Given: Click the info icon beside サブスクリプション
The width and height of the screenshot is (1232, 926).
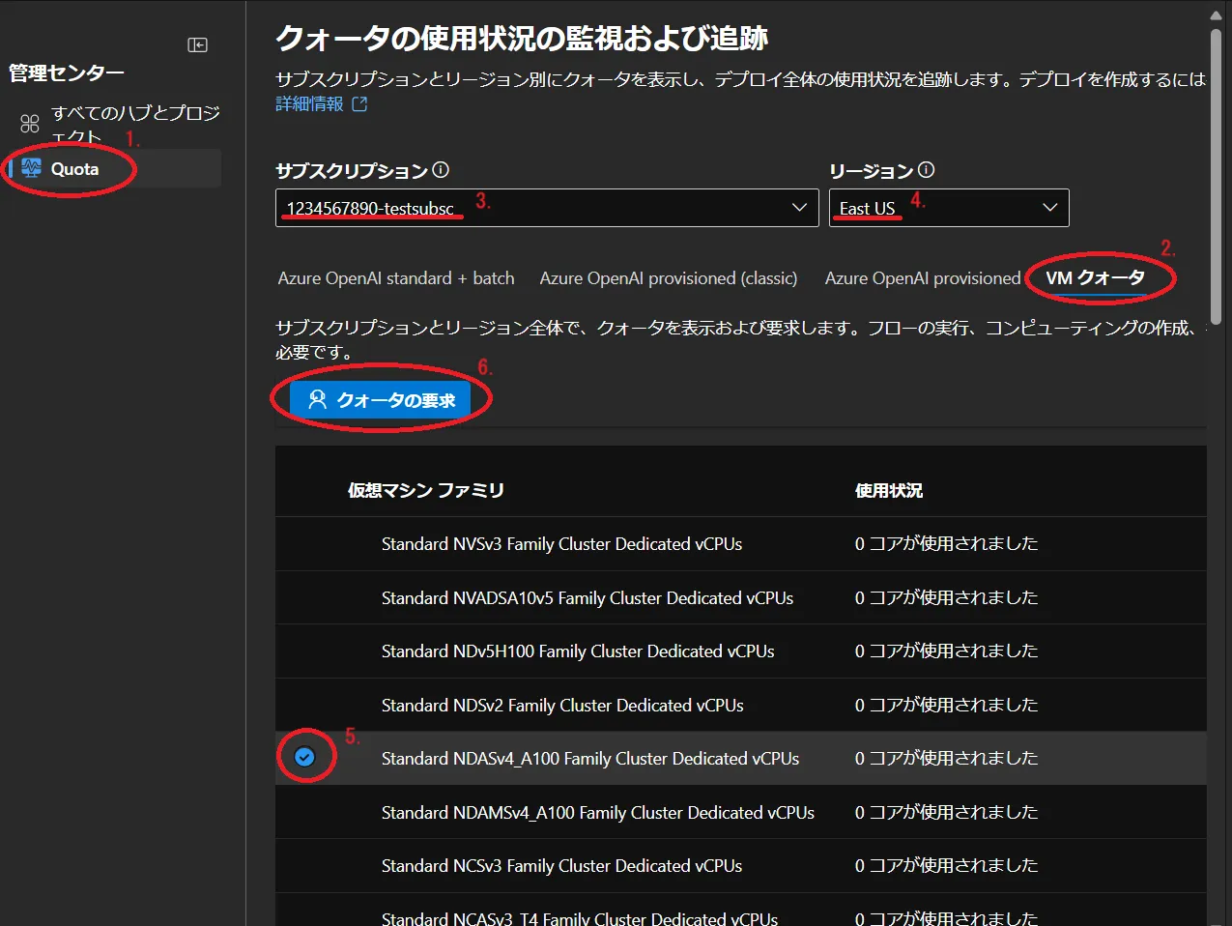Looking at the screenshot, I should (x=441, y=170).
